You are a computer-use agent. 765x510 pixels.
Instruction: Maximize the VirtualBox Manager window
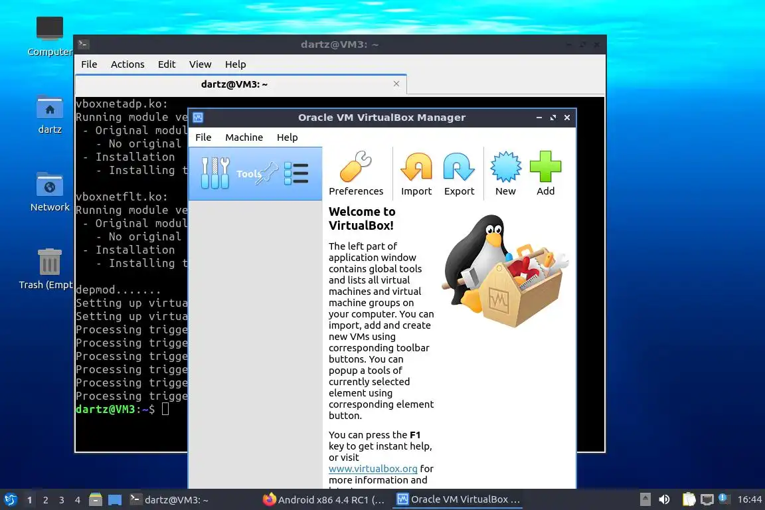(x=552, y=118)
